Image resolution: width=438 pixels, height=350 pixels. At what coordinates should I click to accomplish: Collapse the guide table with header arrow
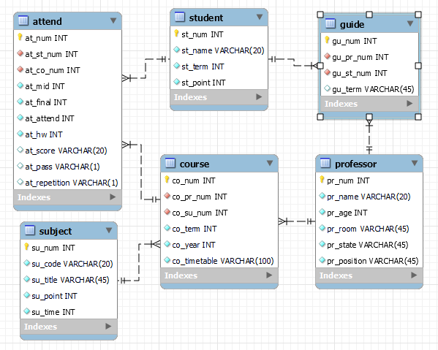click(410, 23)
